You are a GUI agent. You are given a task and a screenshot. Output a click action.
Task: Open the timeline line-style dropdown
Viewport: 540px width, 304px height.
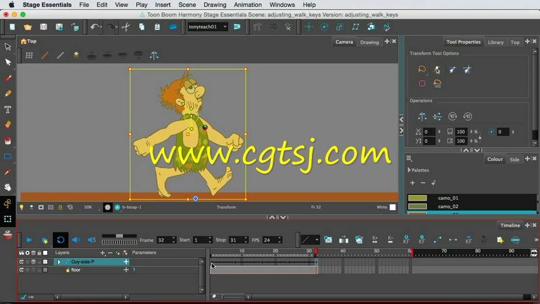click(x=309, y=240)
